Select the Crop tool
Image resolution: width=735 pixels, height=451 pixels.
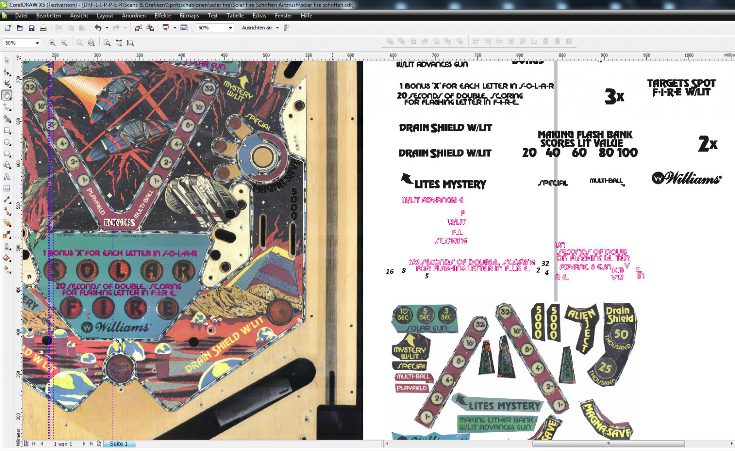[x=7, y=84]
